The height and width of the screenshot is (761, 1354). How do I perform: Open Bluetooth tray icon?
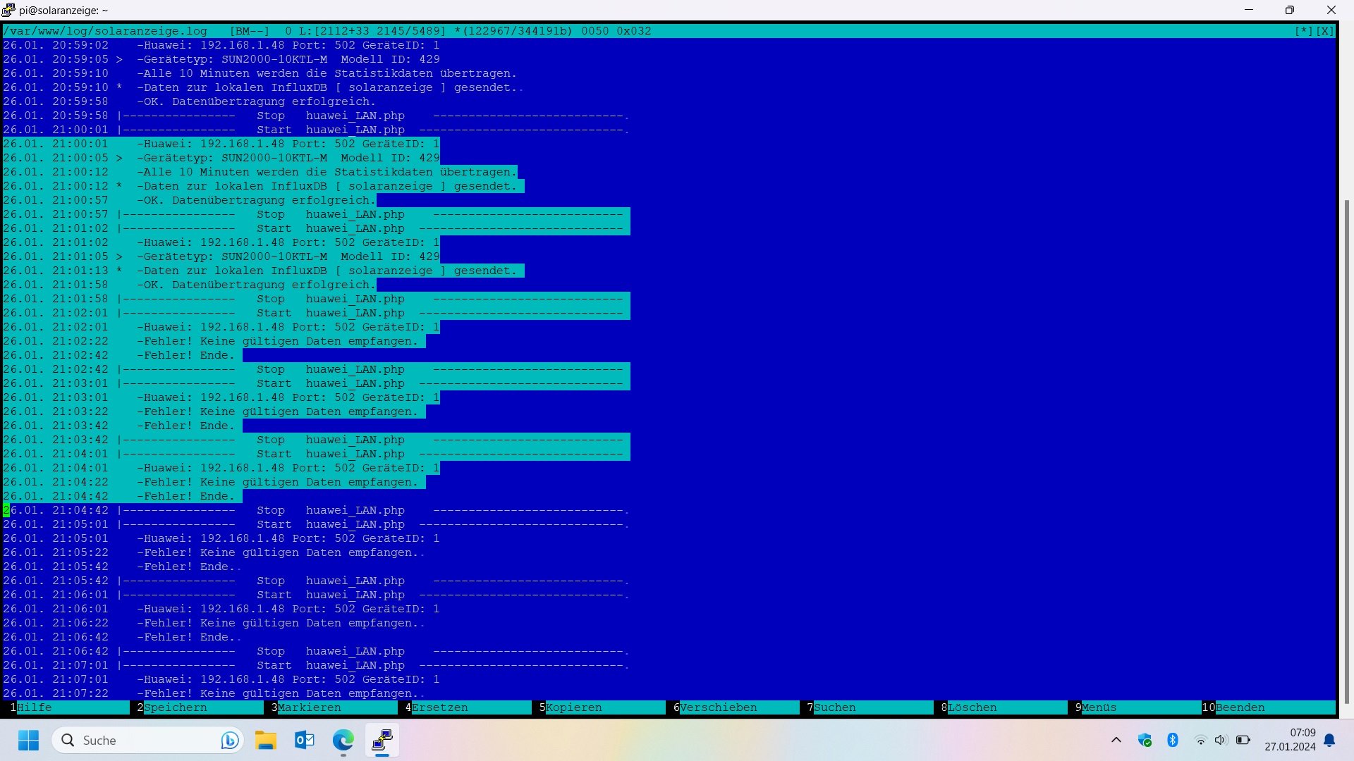pyautogui.click(x=1173, y=740)
